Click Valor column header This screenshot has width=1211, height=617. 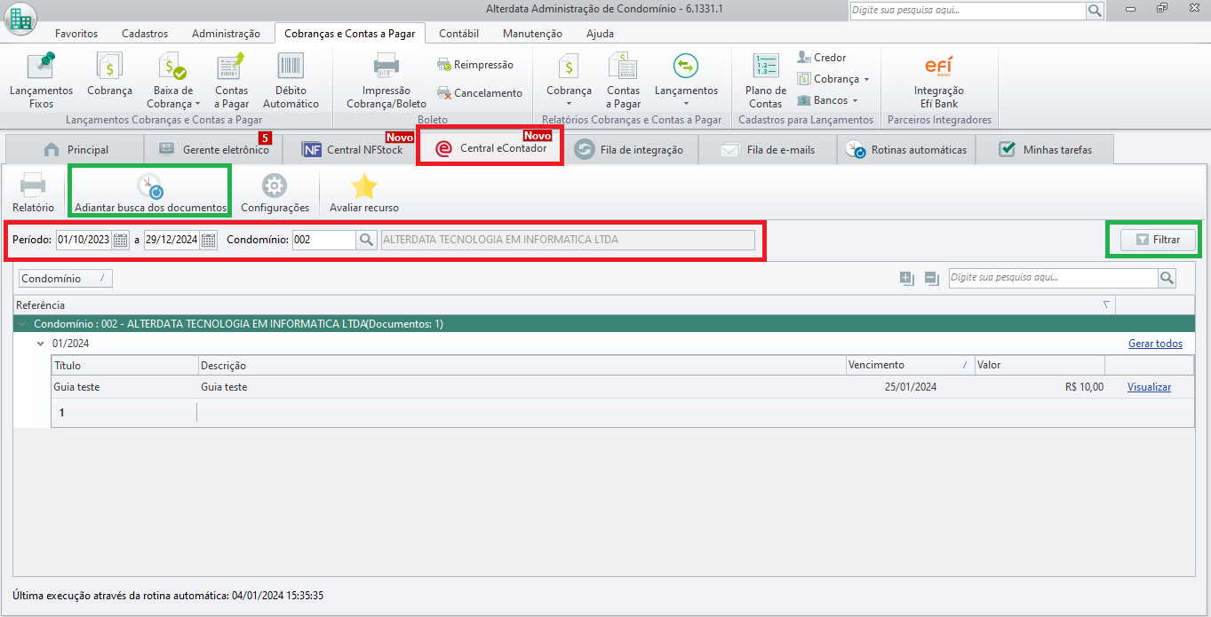click(1040, 365)
